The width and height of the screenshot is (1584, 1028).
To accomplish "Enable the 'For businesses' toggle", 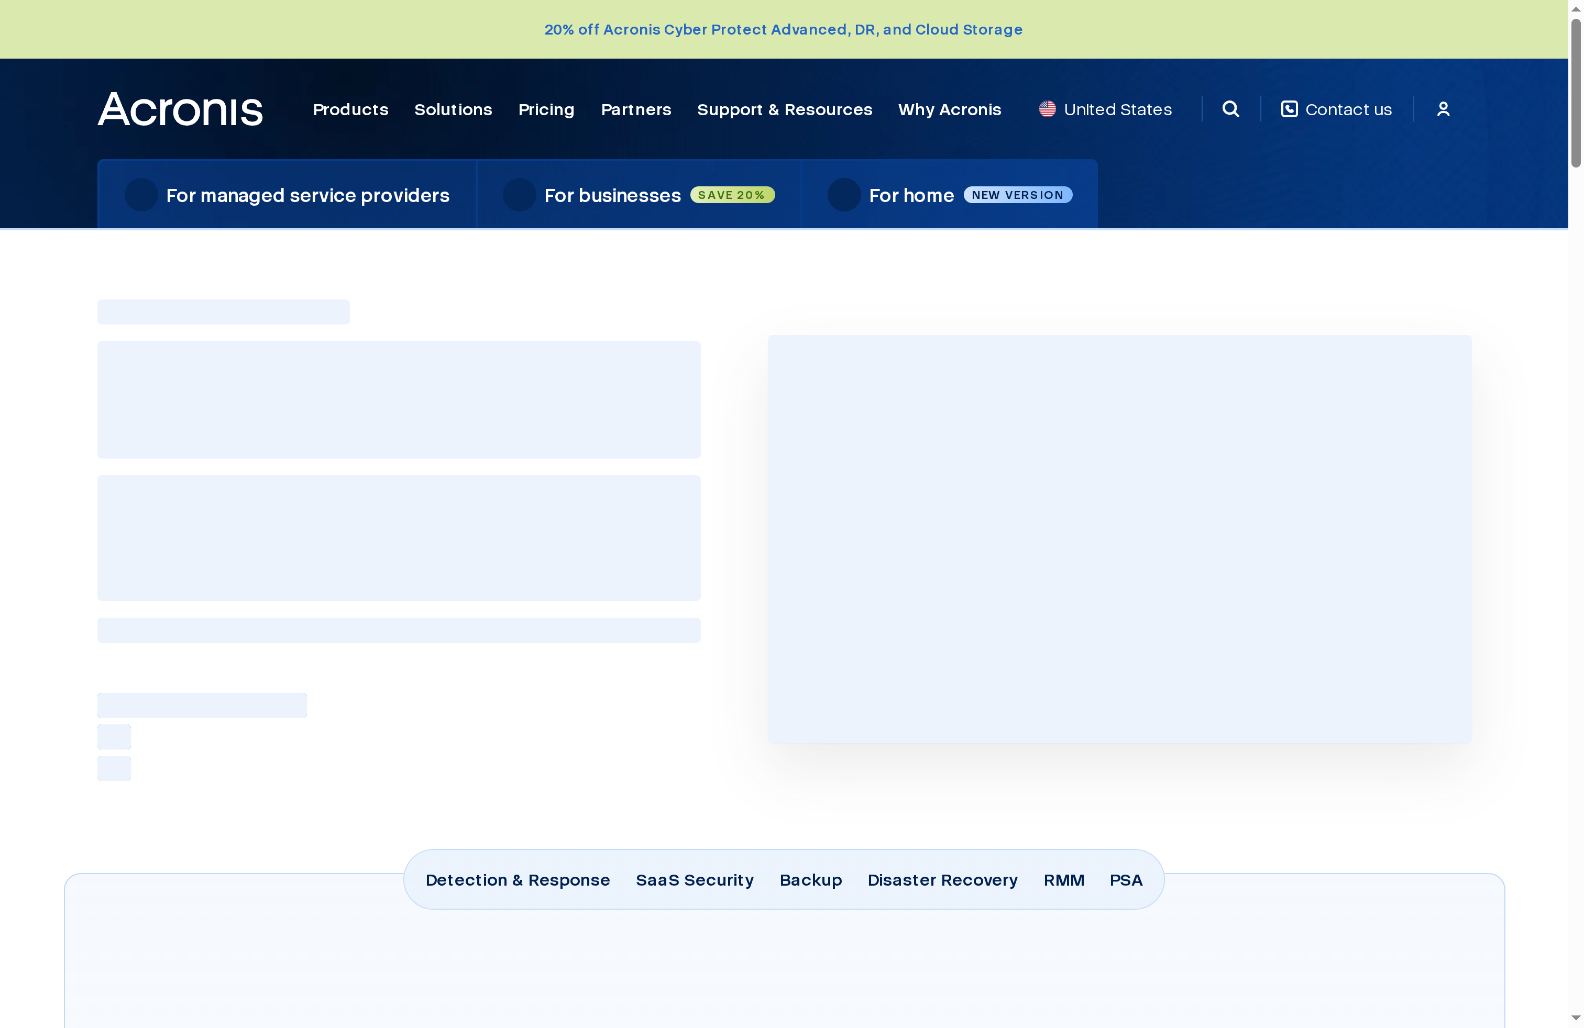I will (519, 195).
